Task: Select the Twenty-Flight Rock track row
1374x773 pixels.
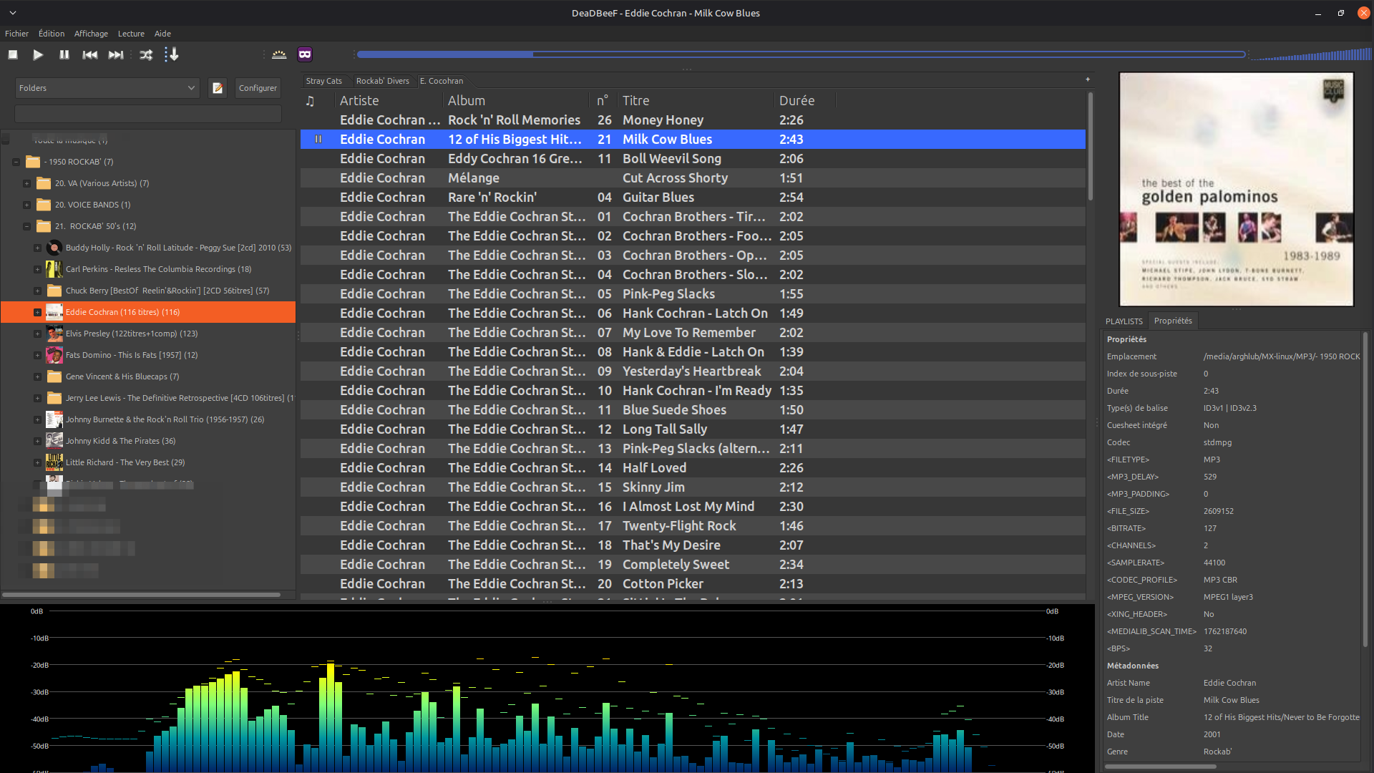Action: [678, 526]
